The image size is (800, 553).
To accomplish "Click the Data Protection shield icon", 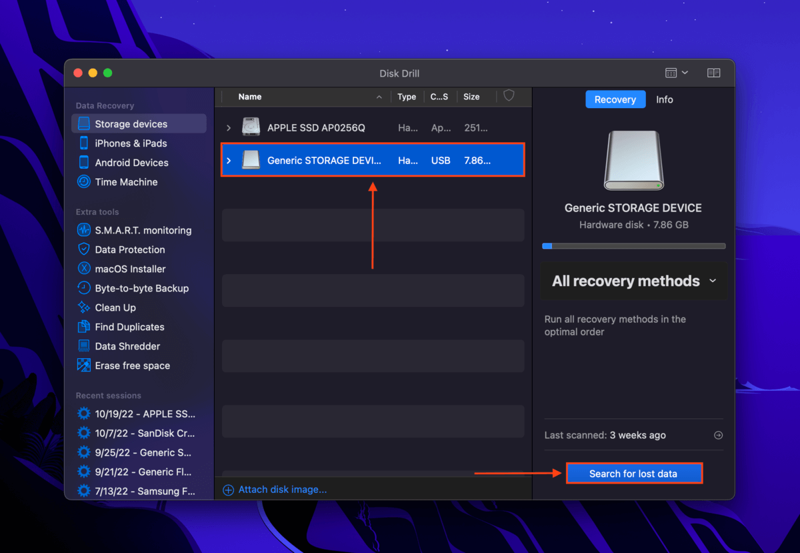I will (x=84, y=249).
